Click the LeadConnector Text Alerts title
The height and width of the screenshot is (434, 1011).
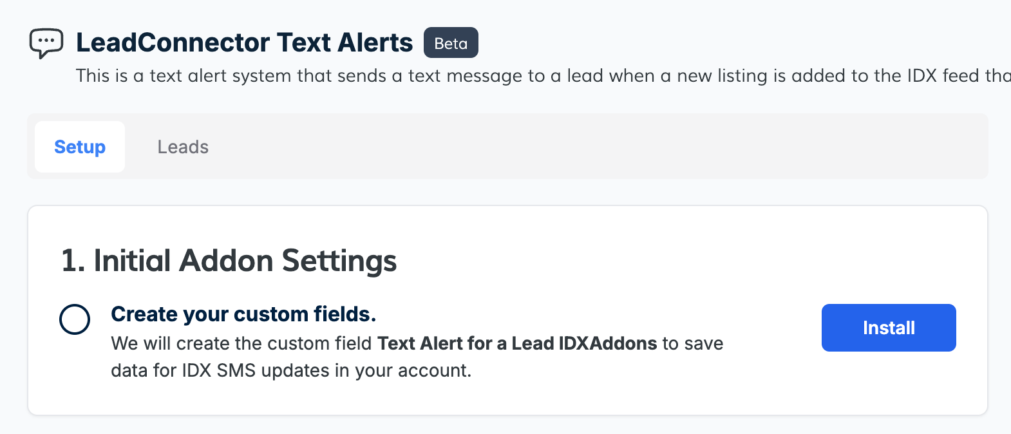pyautogui.click(x=244, y=42)
